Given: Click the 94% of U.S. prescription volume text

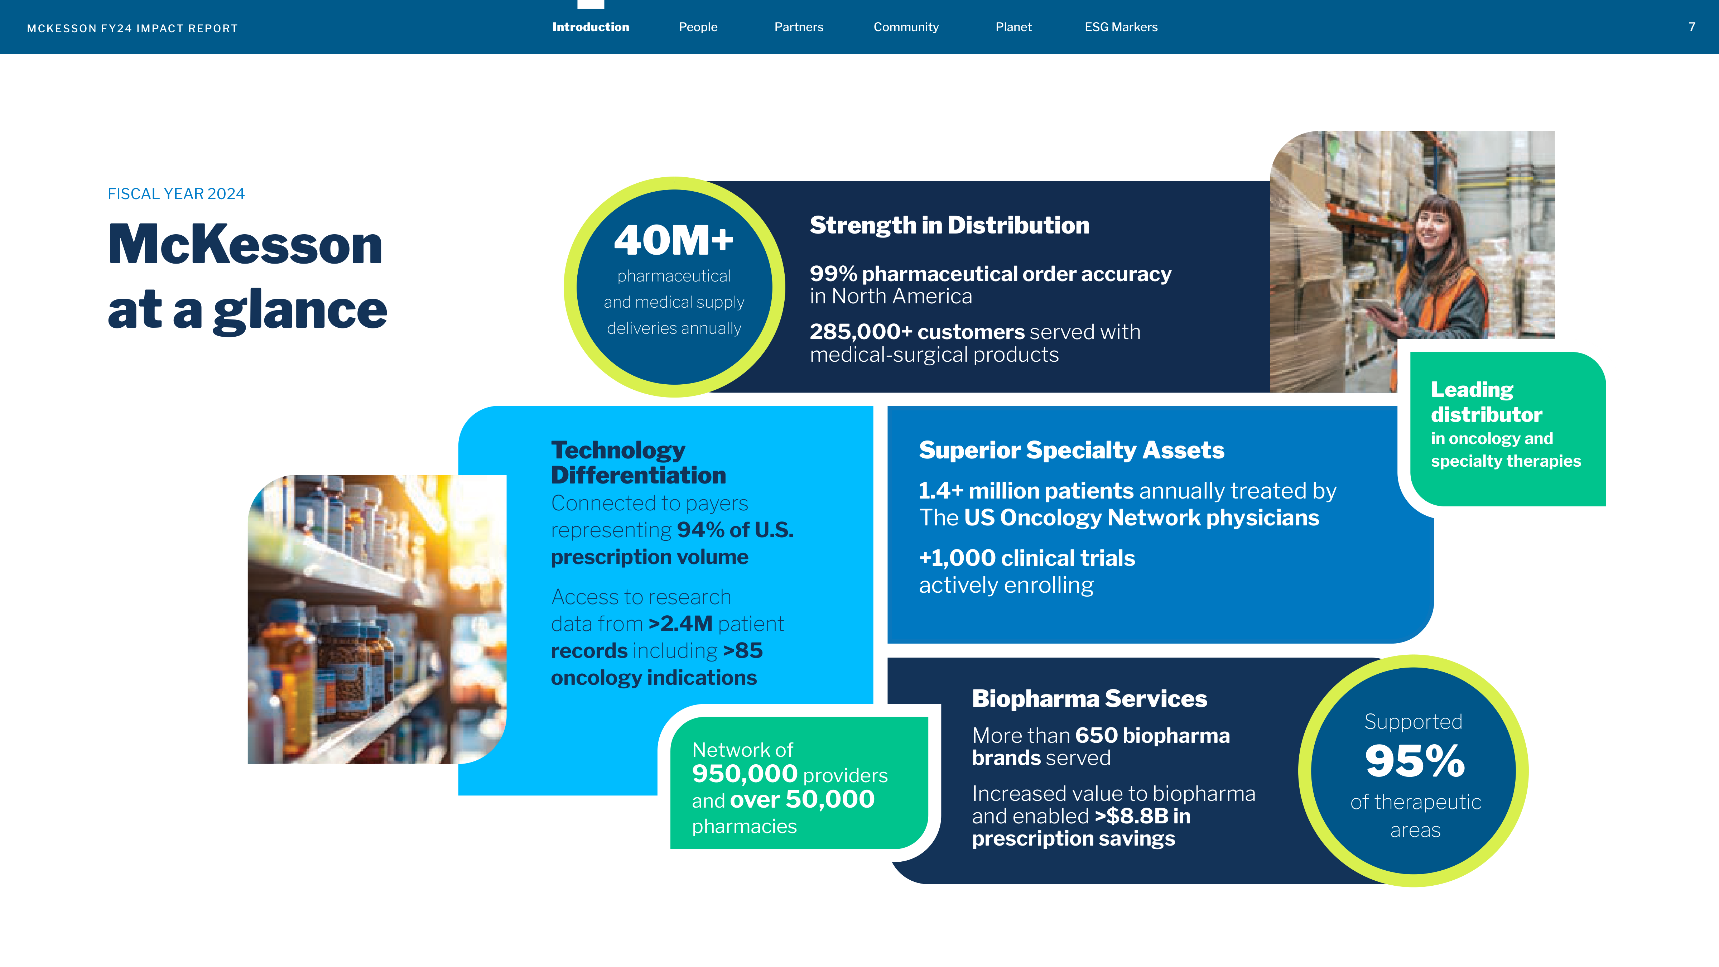Looking at the screenshot, I should pyautogui.click(x=672, y=543).
